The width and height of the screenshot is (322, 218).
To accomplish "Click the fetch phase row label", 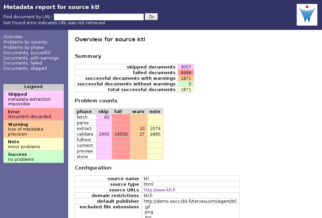I will [x=85, y=117].
